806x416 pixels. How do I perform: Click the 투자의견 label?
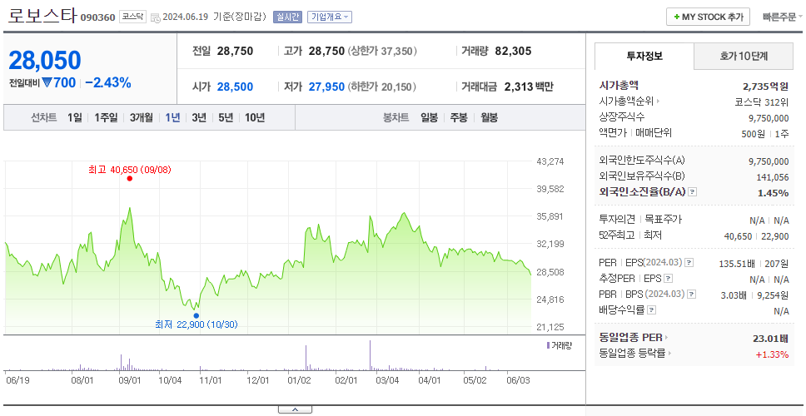click(617, 220)
